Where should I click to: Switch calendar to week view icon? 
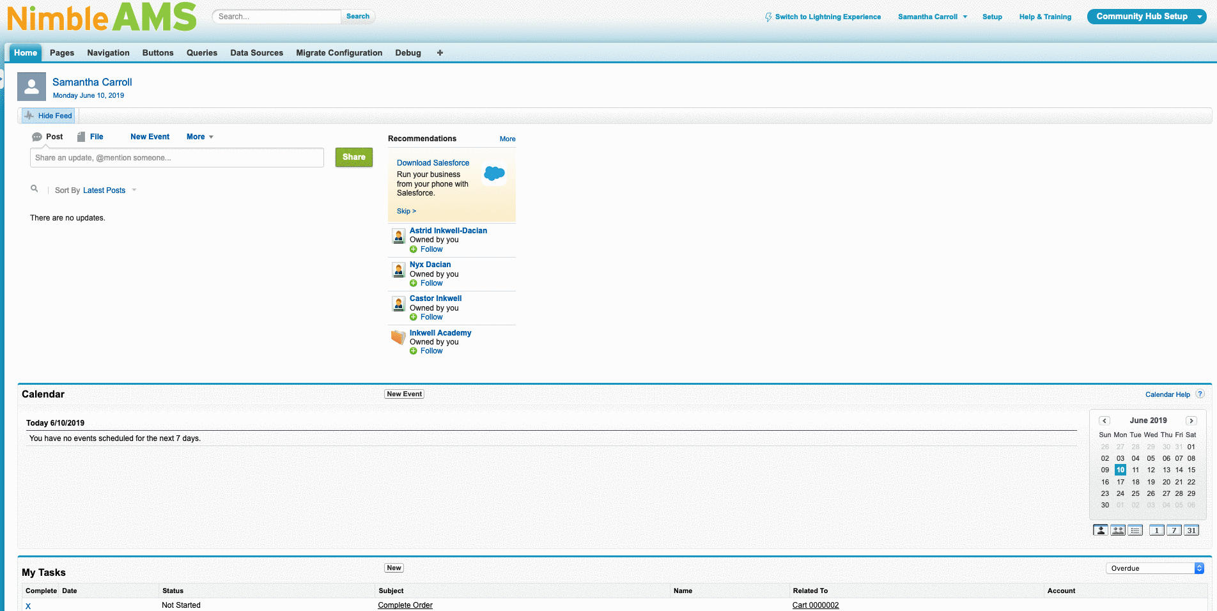pyautogui.click(x=1174, y=530)
